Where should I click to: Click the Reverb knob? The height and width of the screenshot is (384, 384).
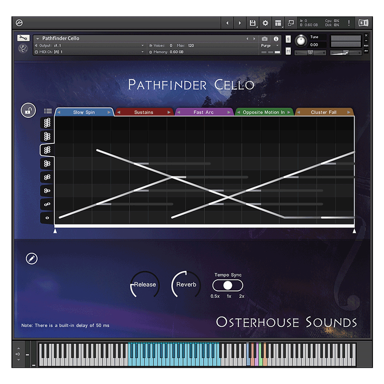pos(186,285)
